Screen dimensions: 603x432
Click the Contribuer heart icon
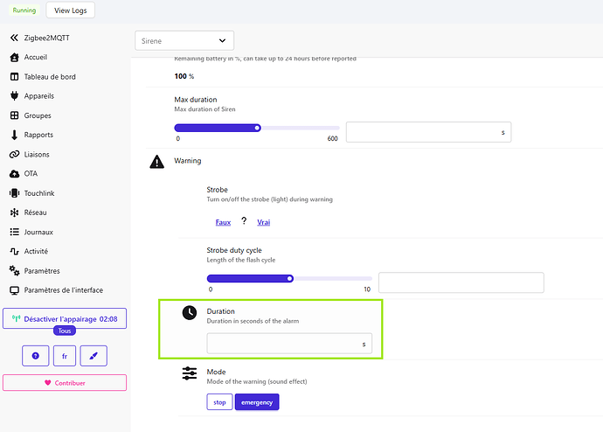tap(48, 383)
